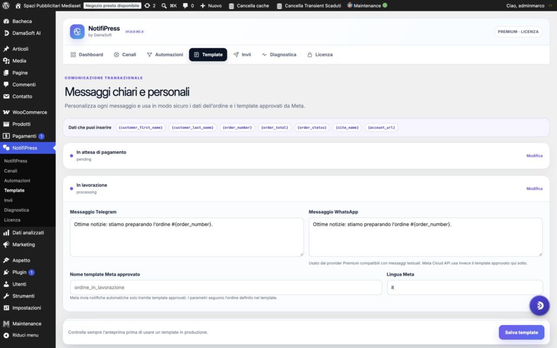
Task: Click the Canali icon in plugin tabs
Action: [116, 55]
